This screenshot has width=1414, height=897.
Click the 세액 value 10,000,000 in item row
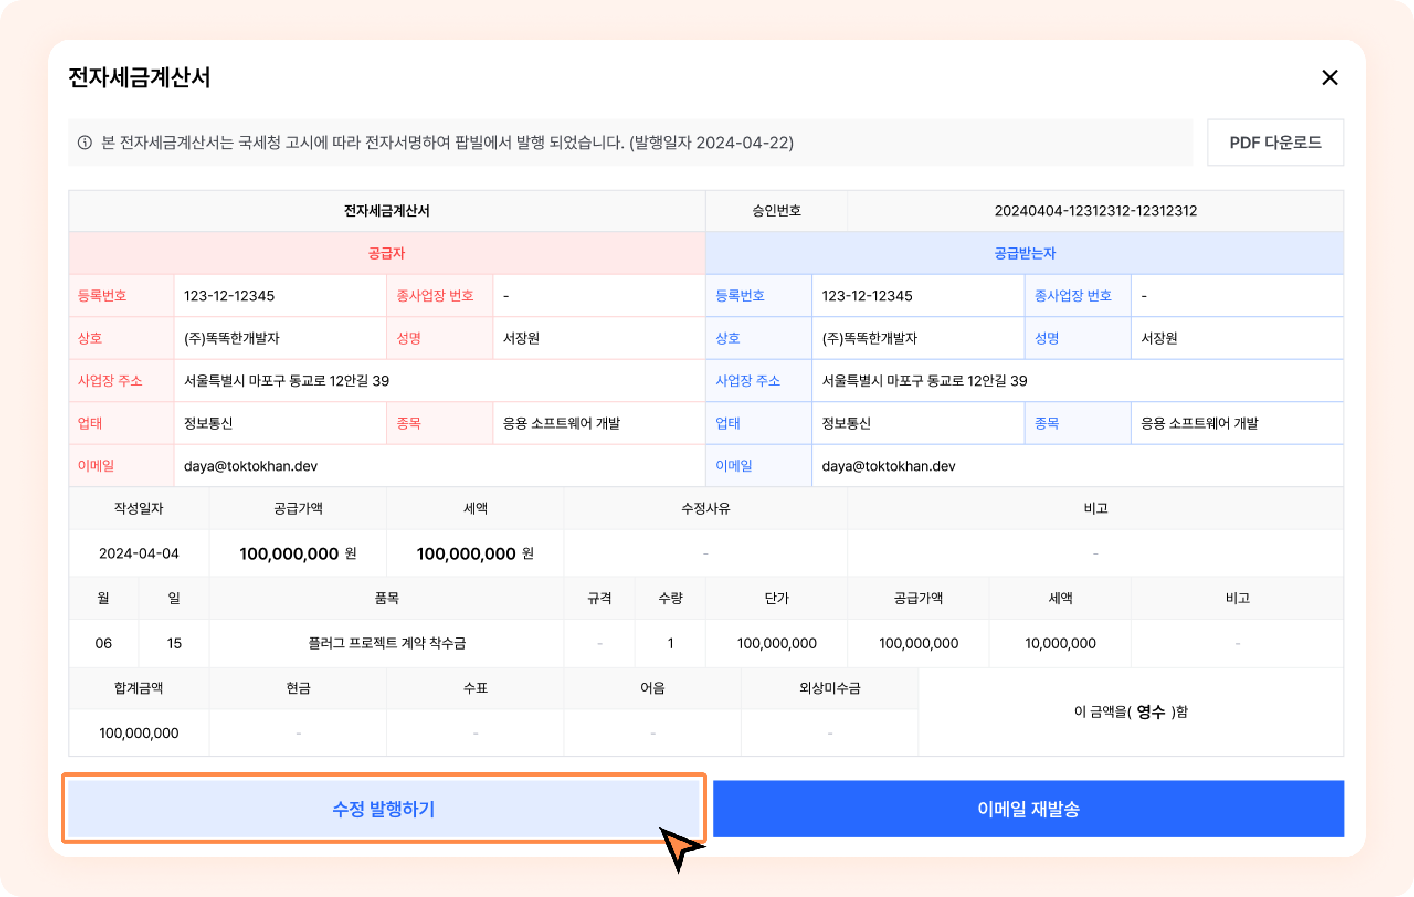click(x=1060, y=643)
